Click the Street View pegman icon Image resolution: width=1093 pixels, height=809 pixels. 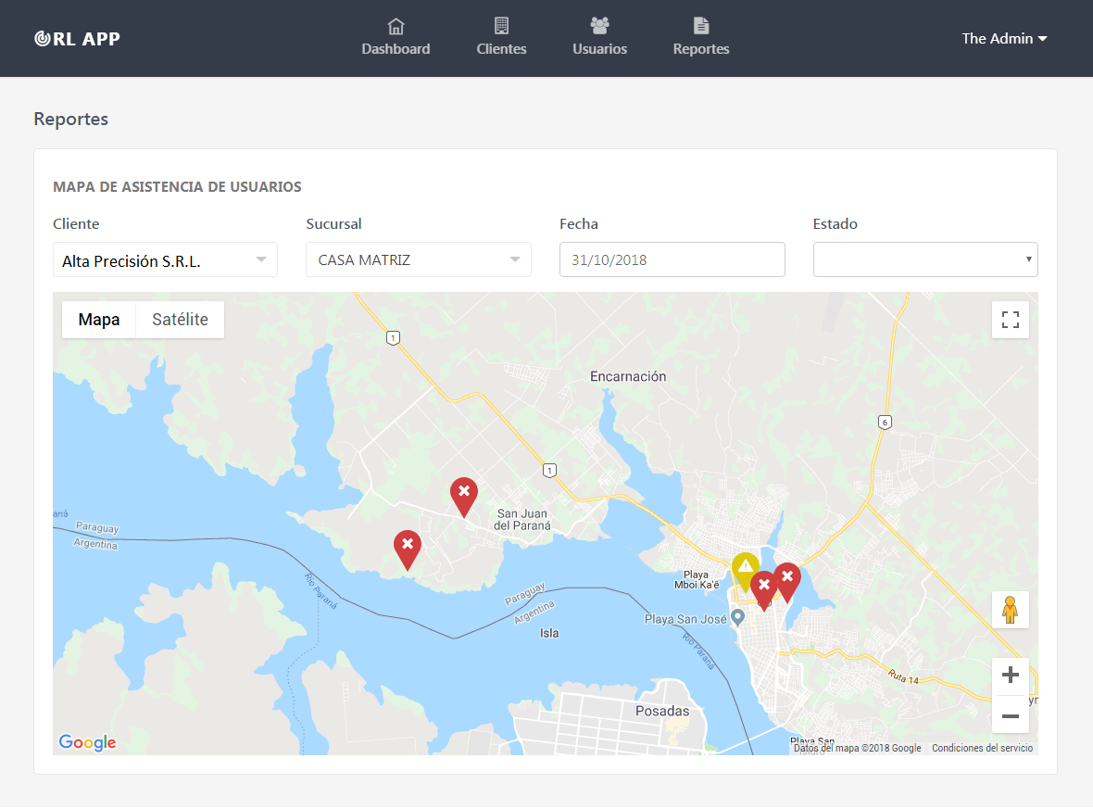point(1010,611)
